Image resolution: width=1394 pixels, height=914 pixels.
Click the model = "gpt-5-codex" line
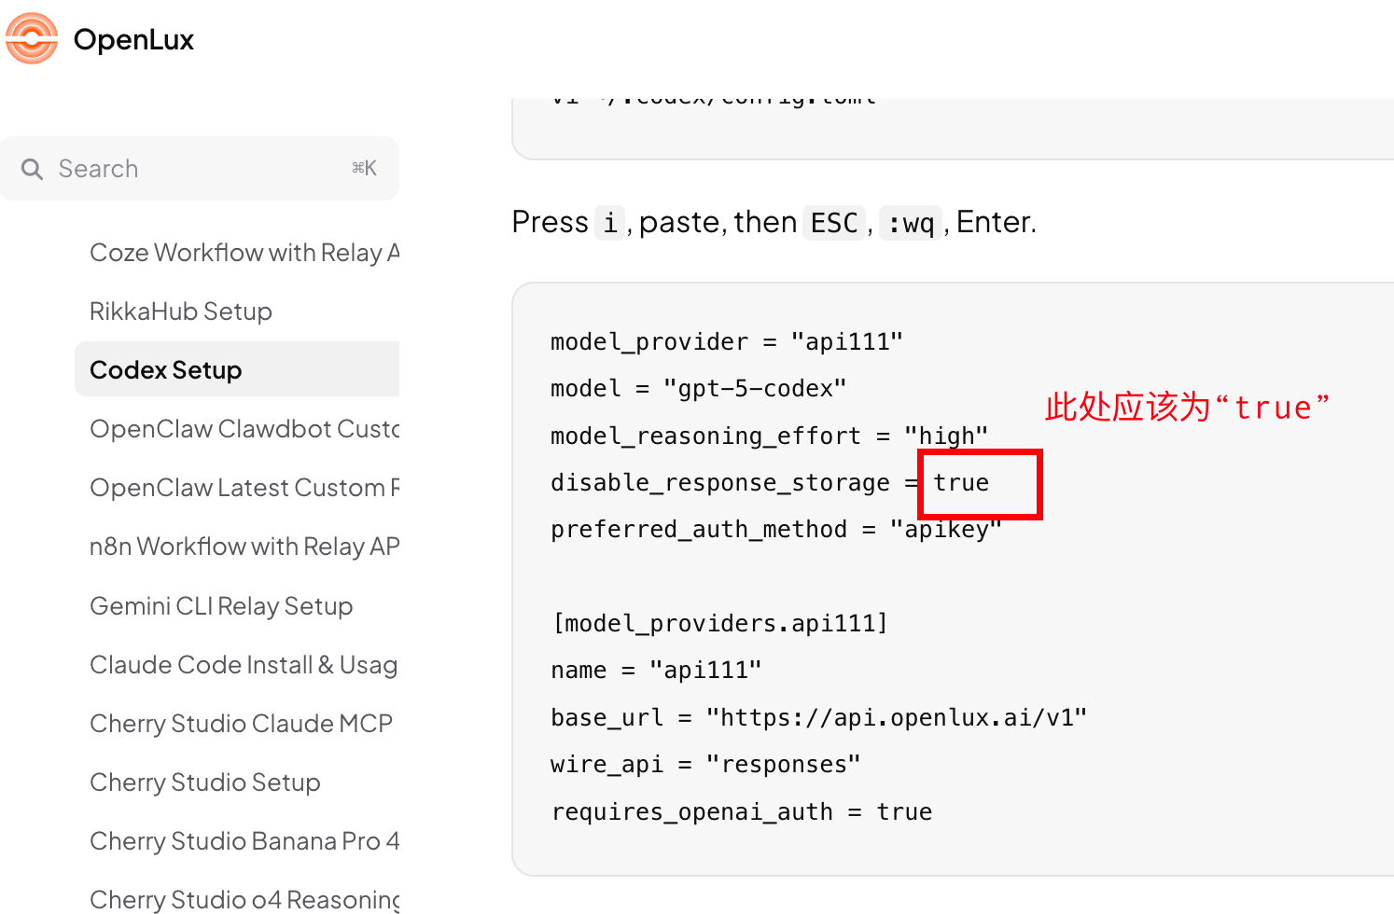[699, 388]
